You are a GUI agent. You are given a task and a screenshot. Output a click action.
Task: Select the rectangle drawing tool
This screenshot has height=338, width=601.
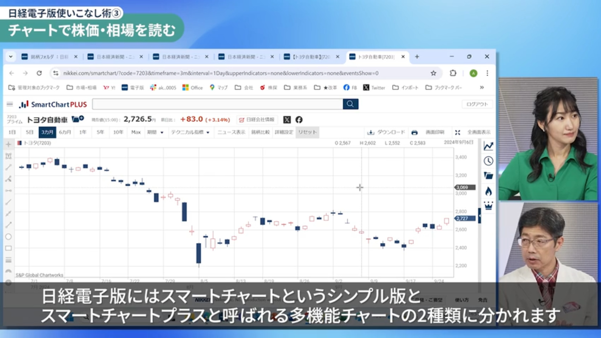click(x=9, y=248)
